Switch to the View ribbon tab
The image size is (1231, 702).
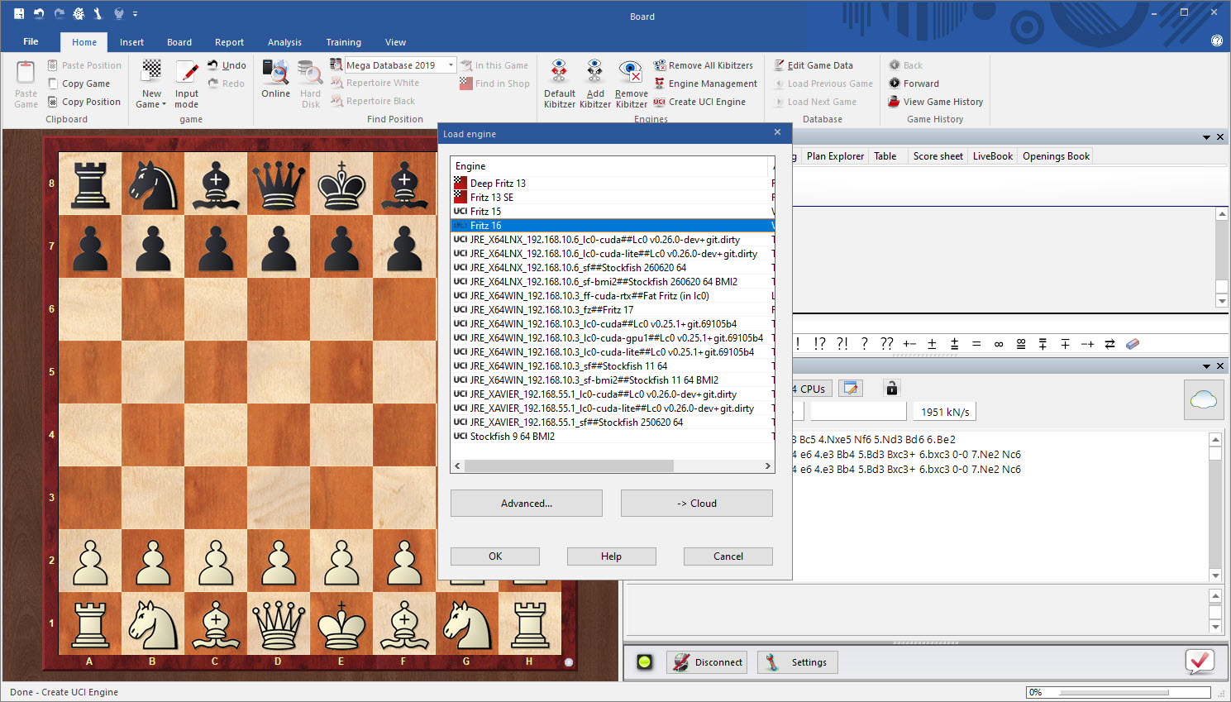pos(395,42)
